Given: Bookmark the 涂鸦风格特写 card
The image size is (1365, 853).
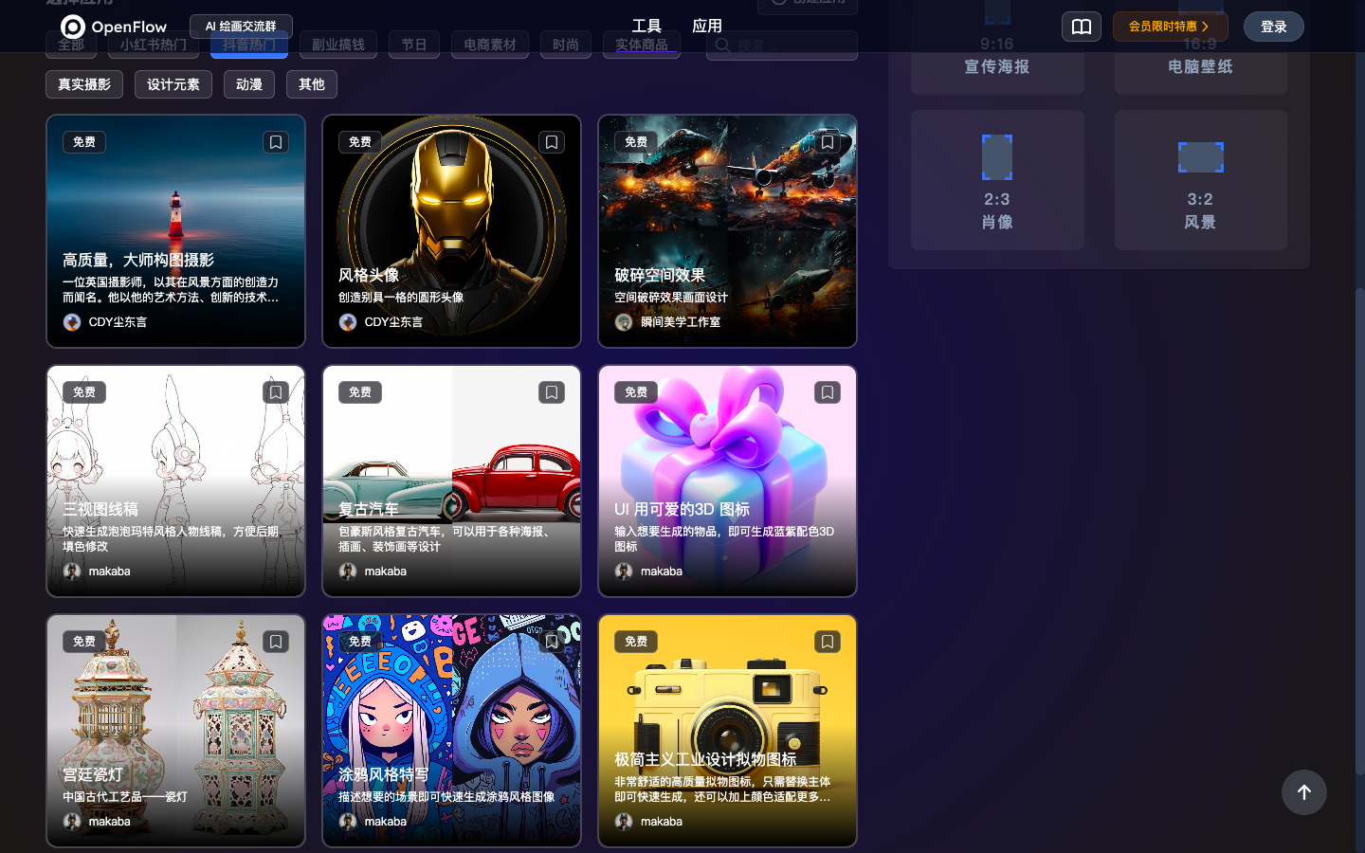Looking at the screenshot, I should click(552, 642).
